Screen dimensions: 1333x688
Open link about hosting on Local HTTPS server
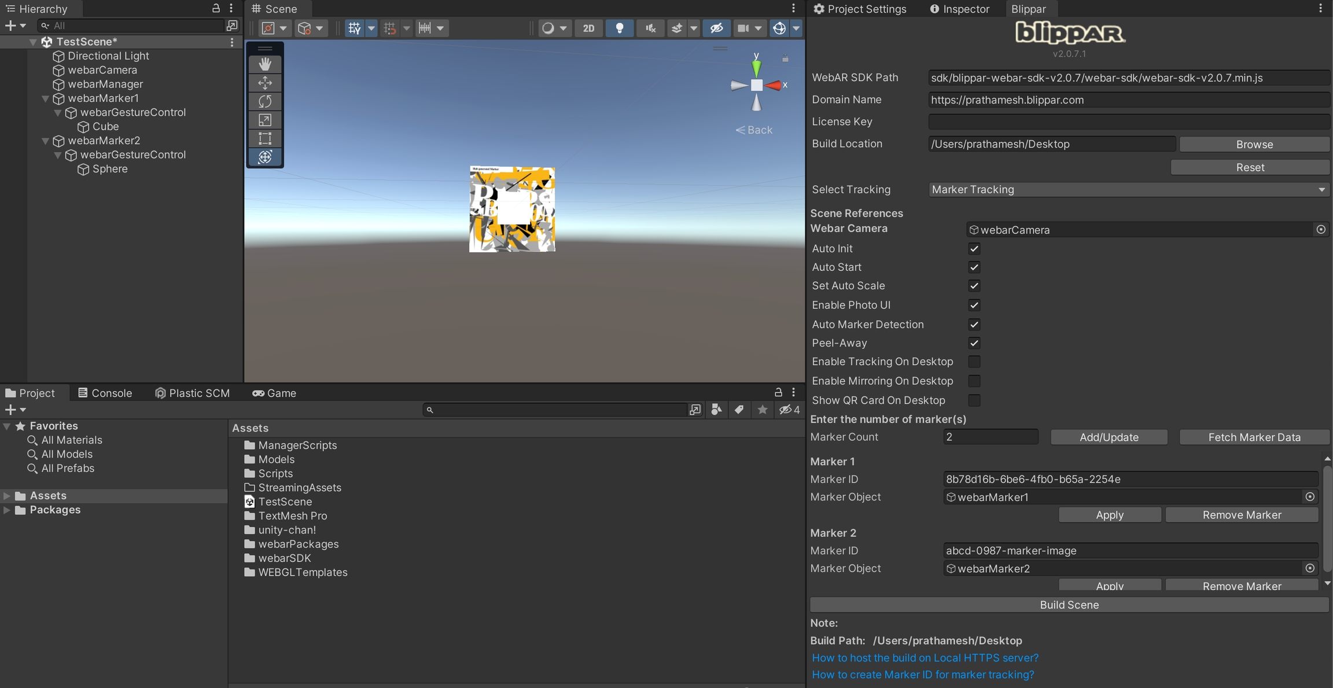pos(925,658)
